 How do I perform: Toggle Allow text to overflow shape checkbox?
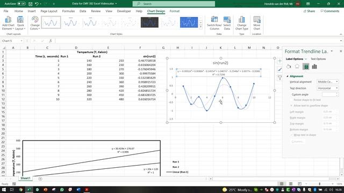tap(291, 106)
